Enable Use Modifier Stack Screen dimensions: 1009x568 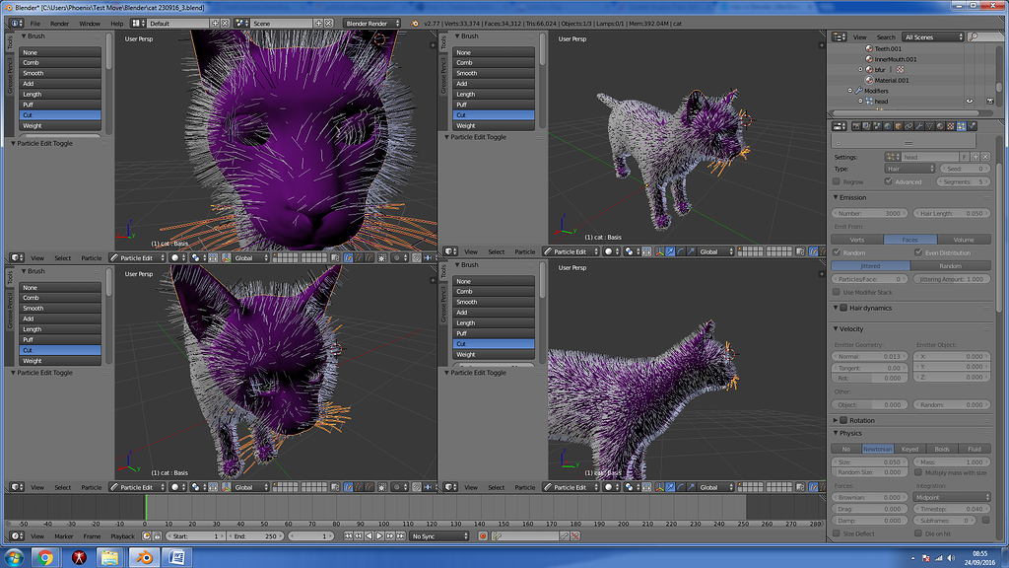837,292
